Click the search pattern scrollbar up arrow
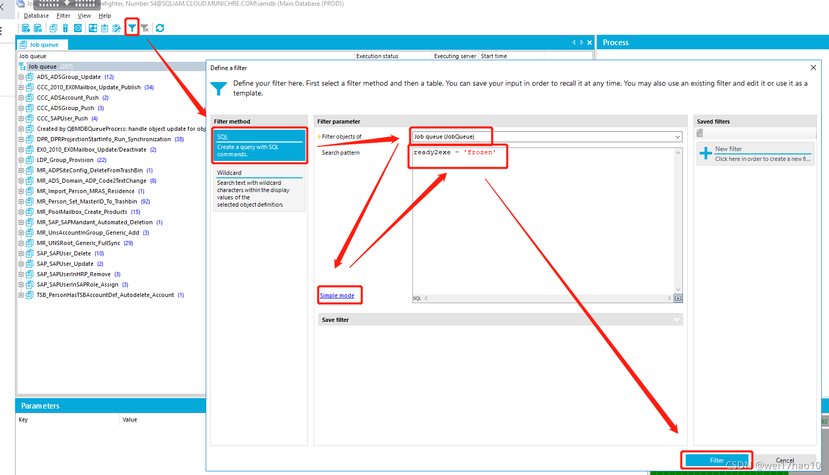 click(x=678, y=153)
